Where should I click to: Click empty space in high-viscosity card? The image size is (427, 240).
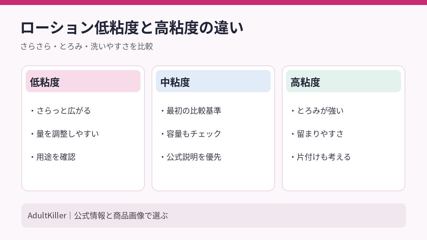(343, 177)
